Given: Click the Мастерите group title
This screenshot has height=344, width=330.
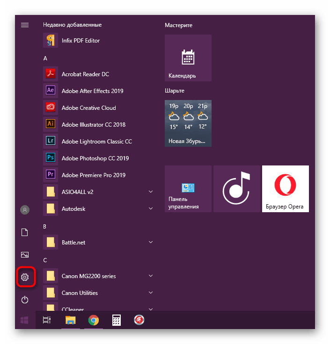Looking at the screenshot, I should [x=178, y=25].
